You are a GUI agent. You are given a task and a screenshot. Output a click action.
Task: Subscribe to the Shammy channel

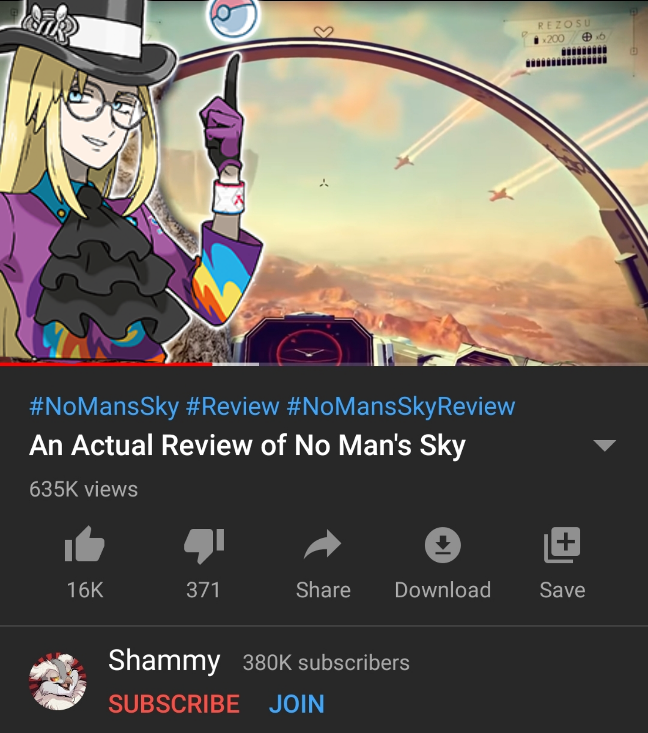tap(174, 703)
